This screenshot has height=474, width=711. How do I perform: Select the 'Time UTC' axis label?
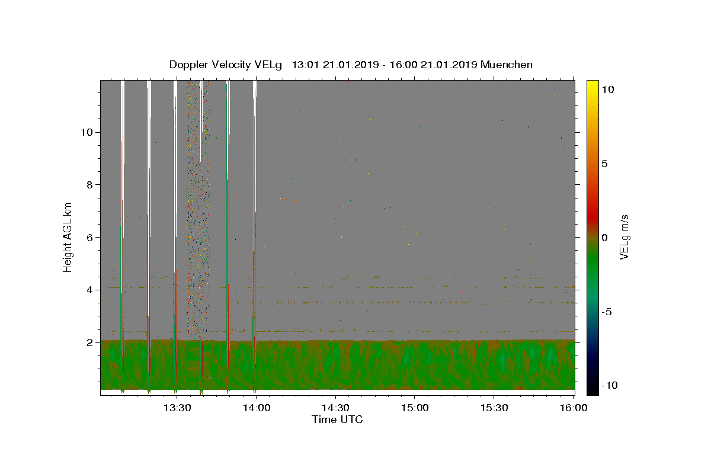(337, 419)
